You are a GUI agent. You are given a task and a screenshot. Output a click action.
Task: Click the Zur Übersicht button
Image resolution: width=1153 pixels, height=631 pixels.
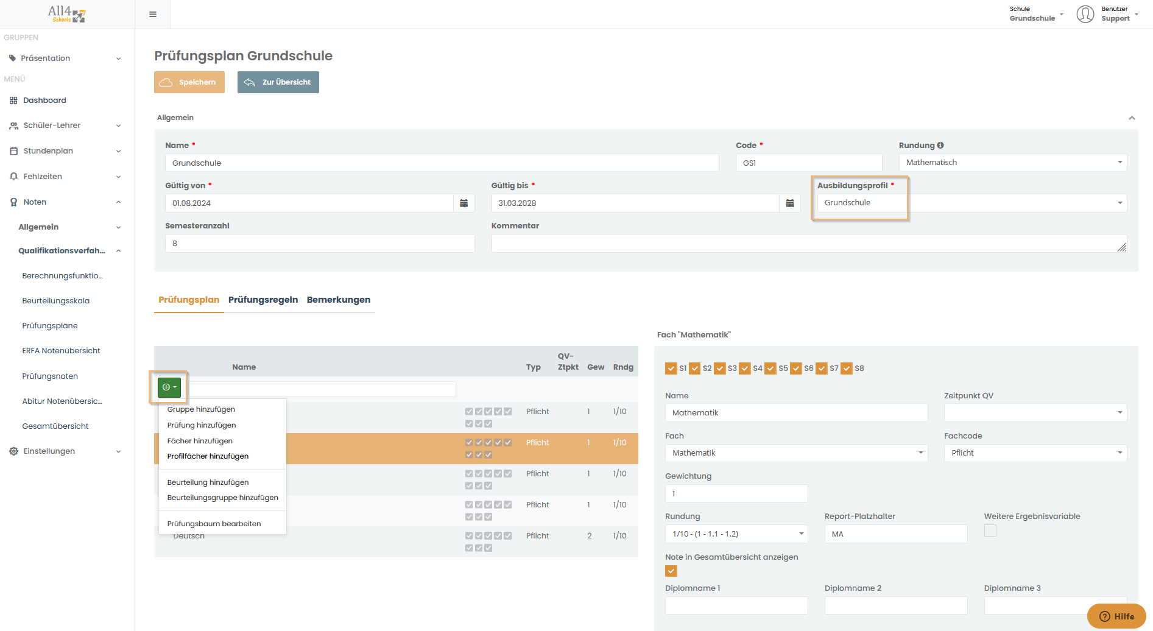point(278,82)
